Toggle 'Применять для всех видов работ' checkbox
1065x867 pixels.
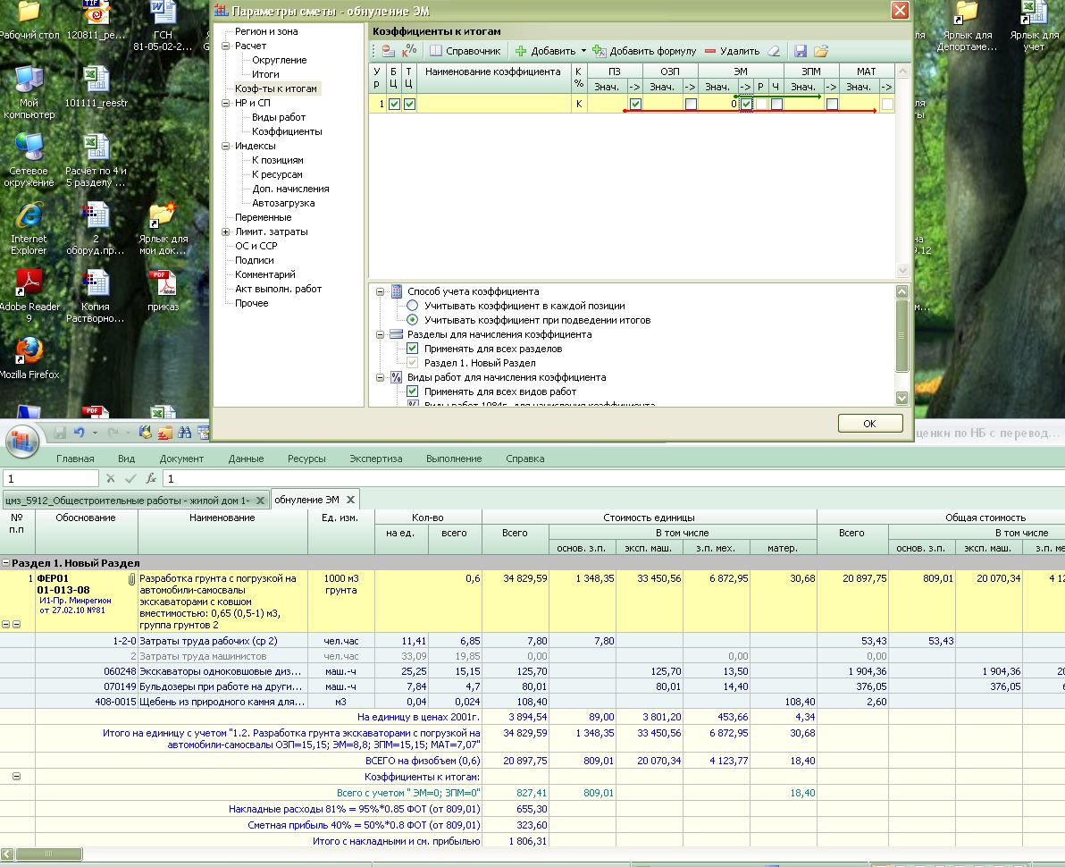click(413, 391)
